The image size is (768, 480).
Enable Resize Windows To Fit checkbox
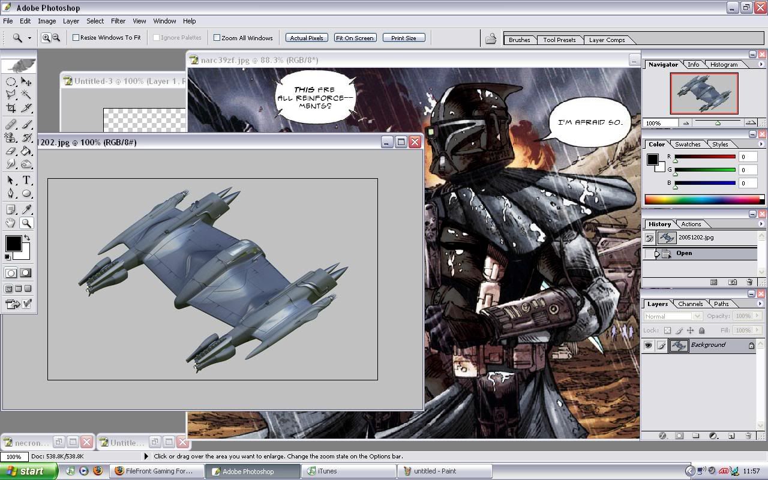76,37
